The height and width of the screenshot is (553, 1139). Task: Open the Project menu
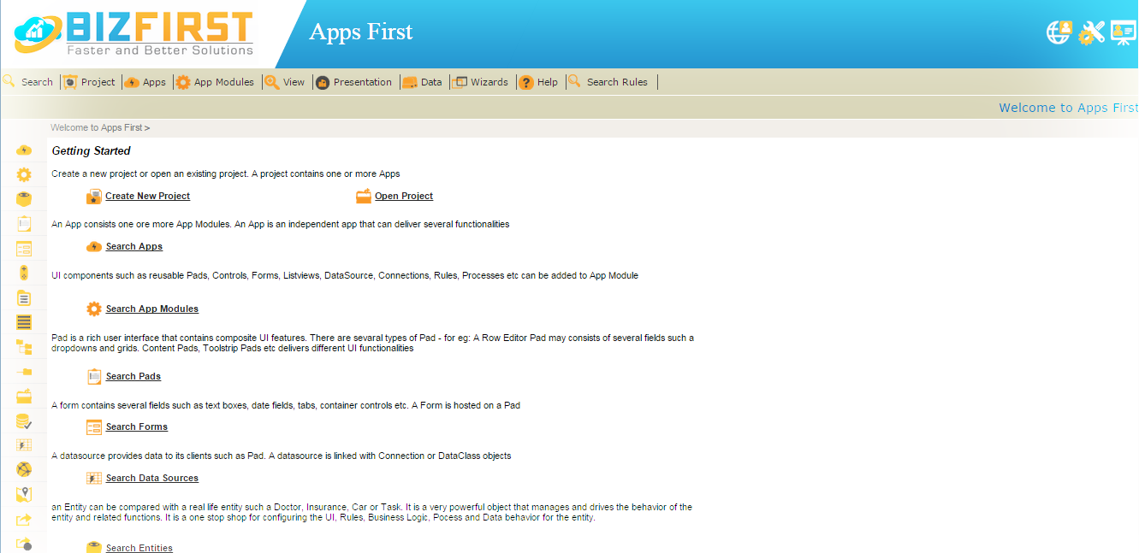pyautogui.click(x=89, y=82)
